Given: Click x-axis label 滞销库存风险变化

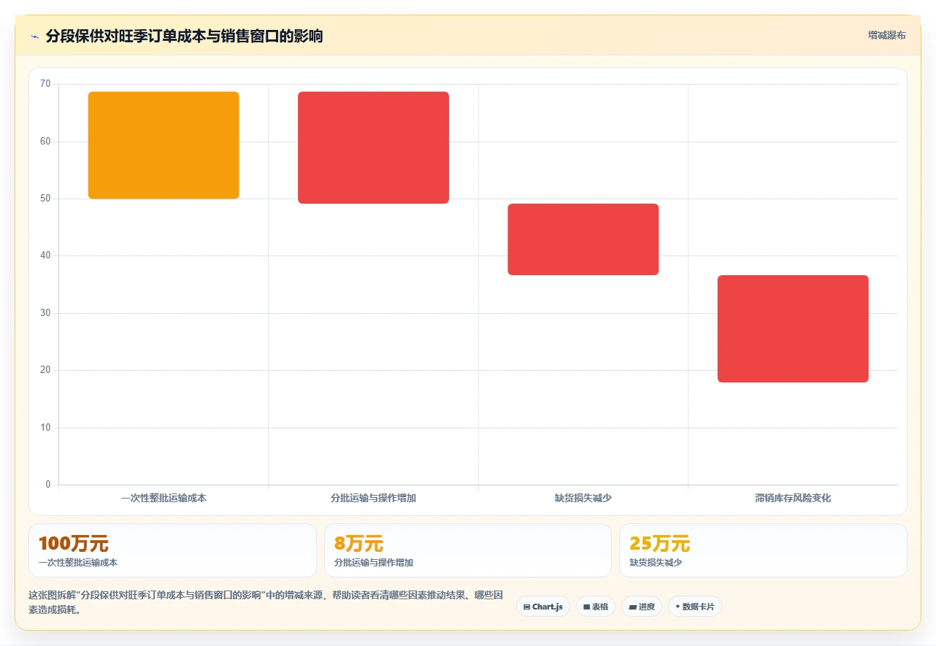Looking at the screenshot, I should (793, 498).
